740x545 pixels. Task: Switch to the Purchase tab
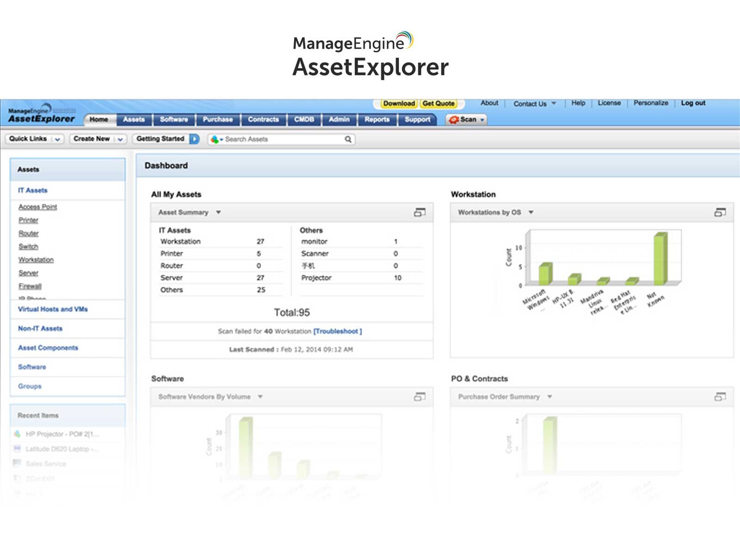pos(218,119)
